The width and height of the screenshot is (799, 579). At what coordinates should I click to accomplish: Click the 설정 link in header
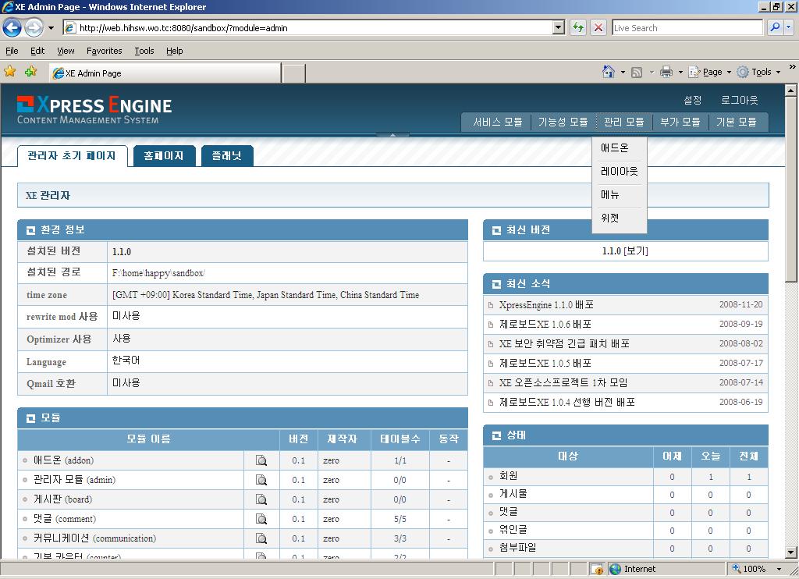693,101
